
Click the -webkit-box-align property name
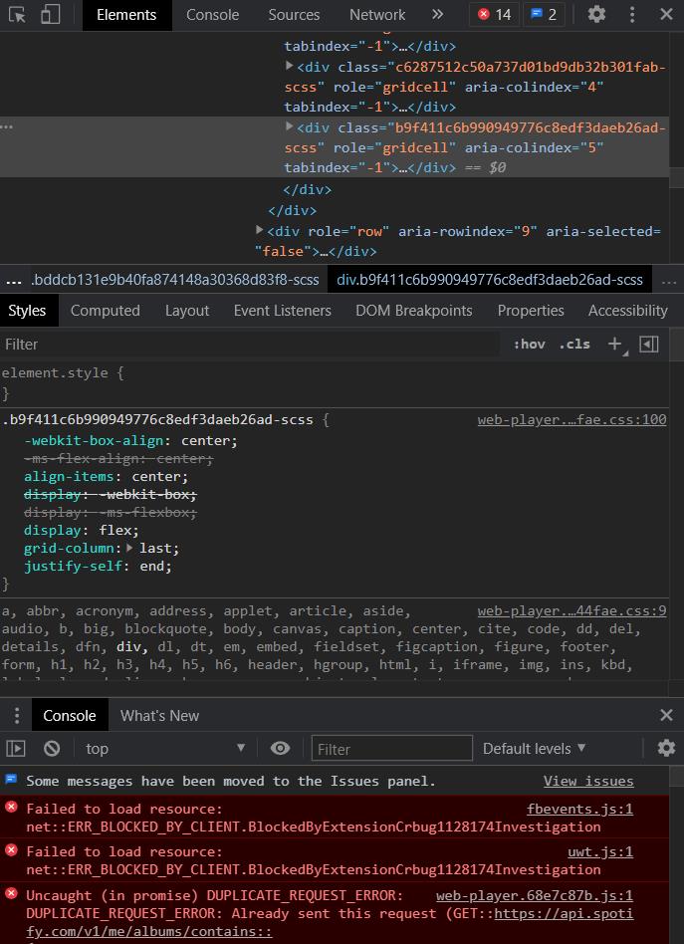(94, 441)
